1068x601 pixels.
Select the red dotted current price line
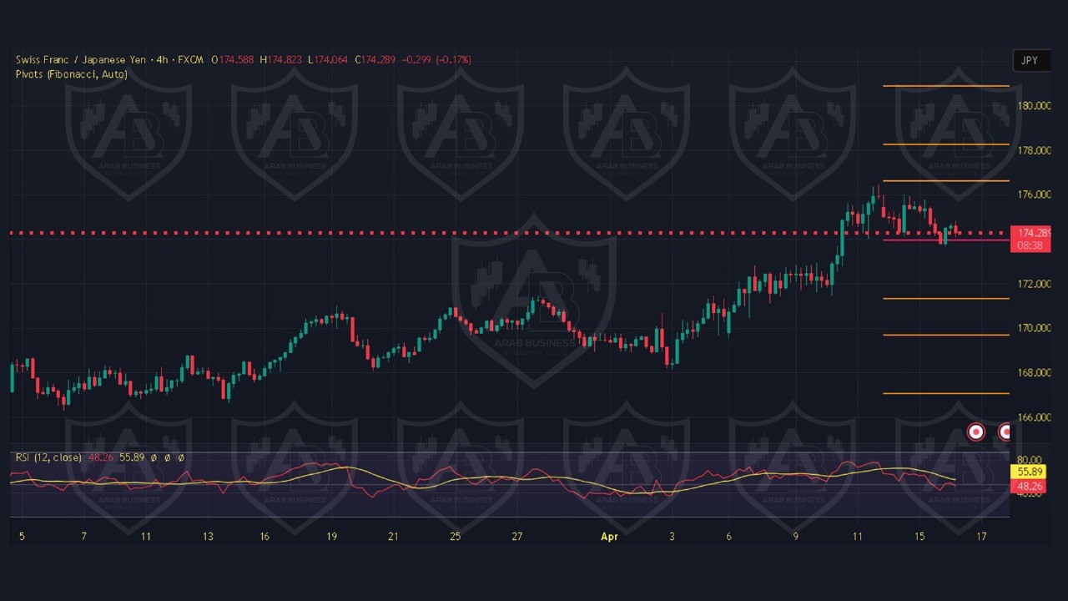click(509, 233)
